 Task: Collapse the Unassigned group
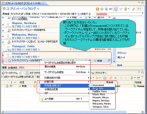[x=3, y=55]
